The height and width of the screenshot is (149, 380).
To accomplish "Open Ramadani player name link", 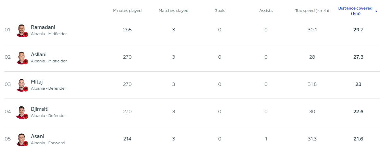I will [x=43, y=27].
